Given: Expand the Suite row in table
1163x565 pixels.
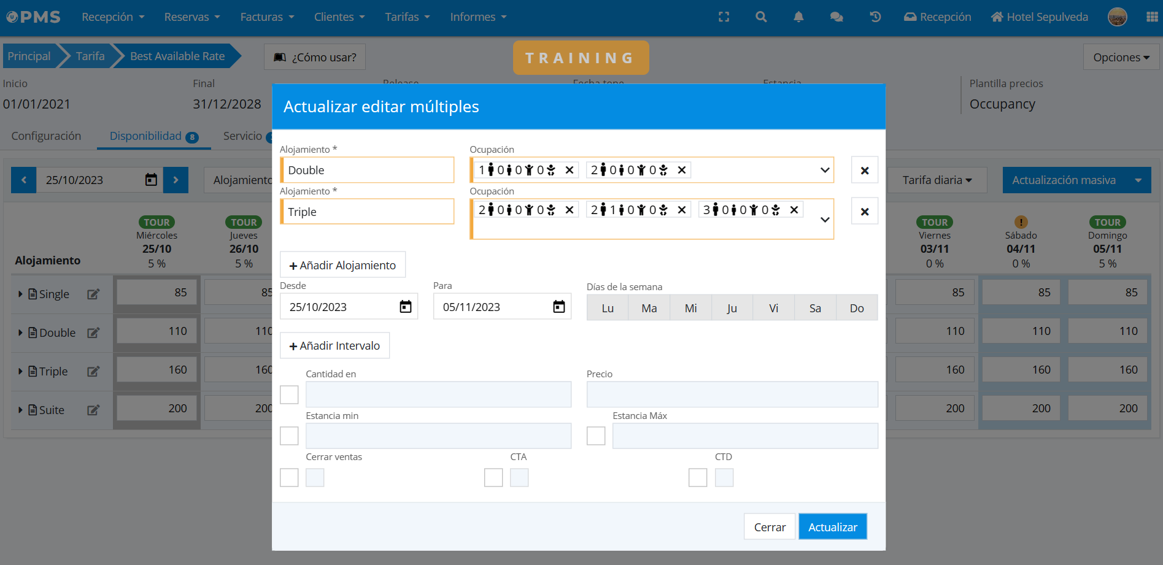Looking at the screenshot, I should 20,410.
